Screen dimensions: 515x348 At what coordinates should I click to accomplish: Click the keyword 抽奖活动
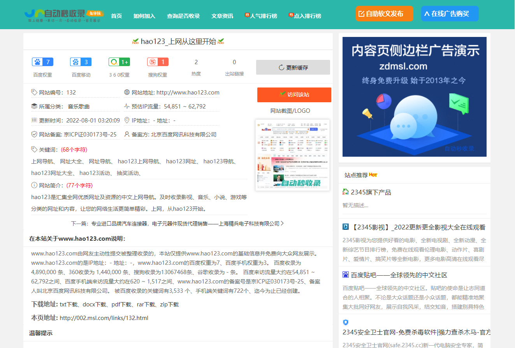tap(128, 173)
